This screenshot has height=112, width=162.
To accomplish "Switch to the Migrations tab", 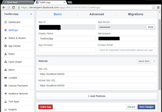I will tap(136, 14).
